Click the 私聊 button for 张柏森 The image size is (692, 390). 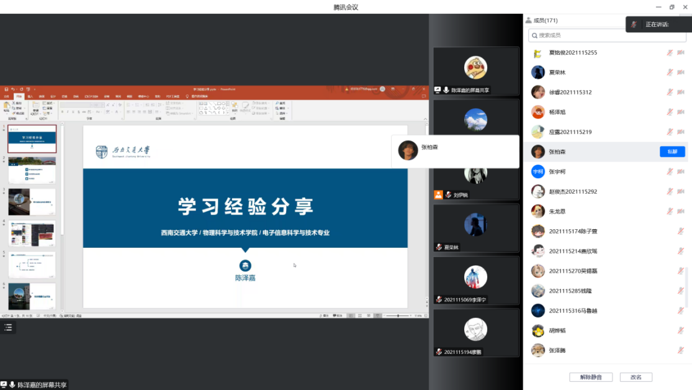(x=672, y=152)
